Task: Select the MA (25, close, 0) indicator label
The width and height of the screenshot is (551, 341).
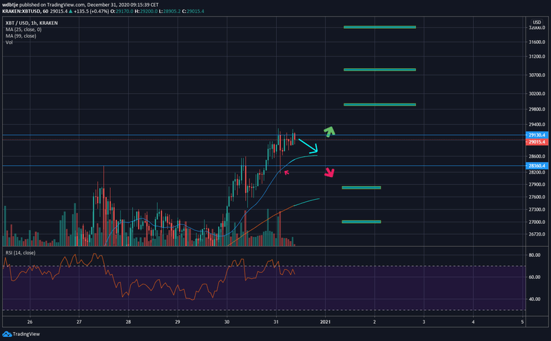Action: click(x=23, y=30)
